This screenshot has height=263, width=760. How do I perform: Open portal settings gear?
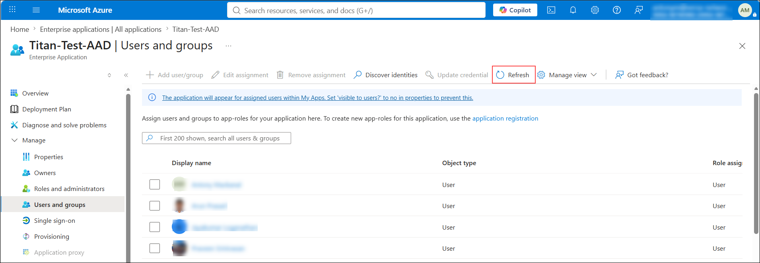point(595,10)
